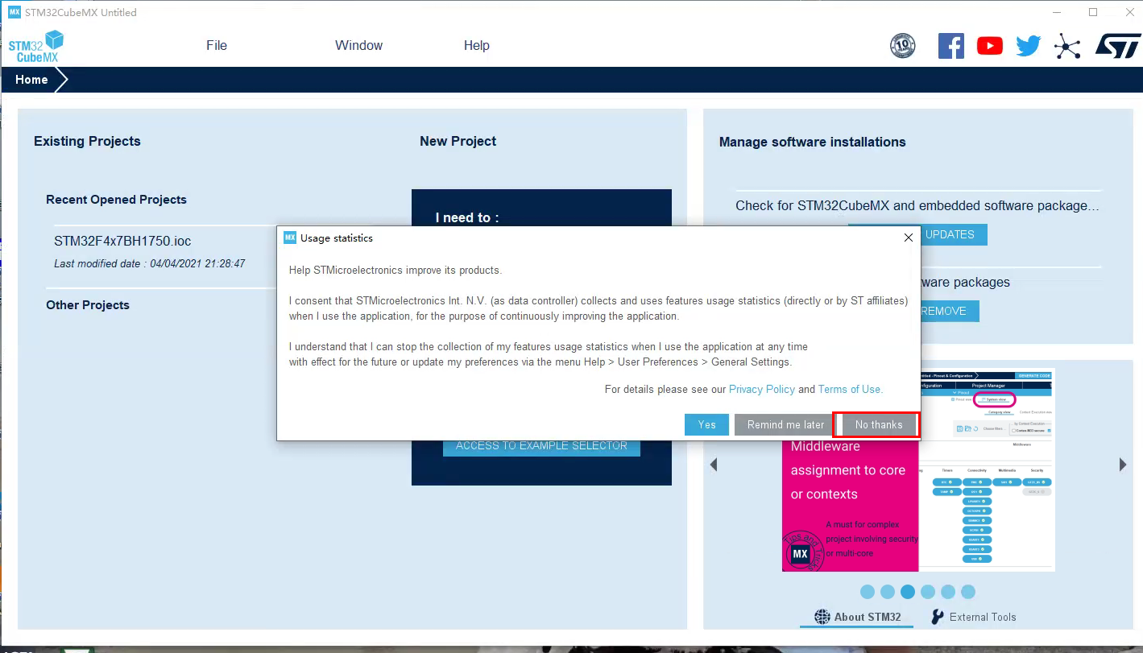Click the Middleware assignment tip thumbnail
The width and height of the screenshot is (1143, 653).
pos(918,470)
